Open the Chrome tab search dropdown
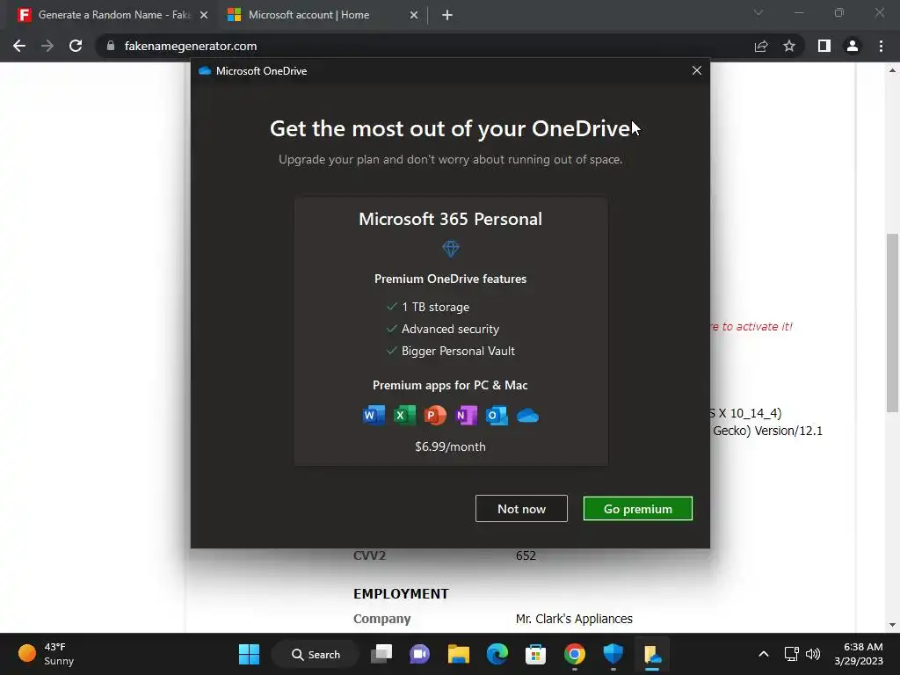900x675 pixels. (758, 12)
